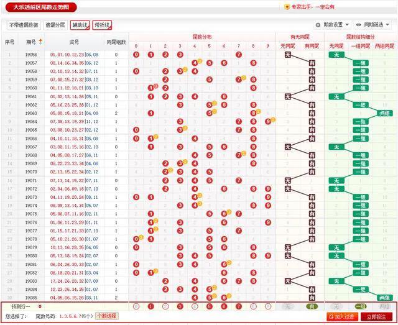Image resolution: width=398 pixels, height=325 pixels.
Task: Click red ball 0 in row 19065
Action: [x=136, y=130]
